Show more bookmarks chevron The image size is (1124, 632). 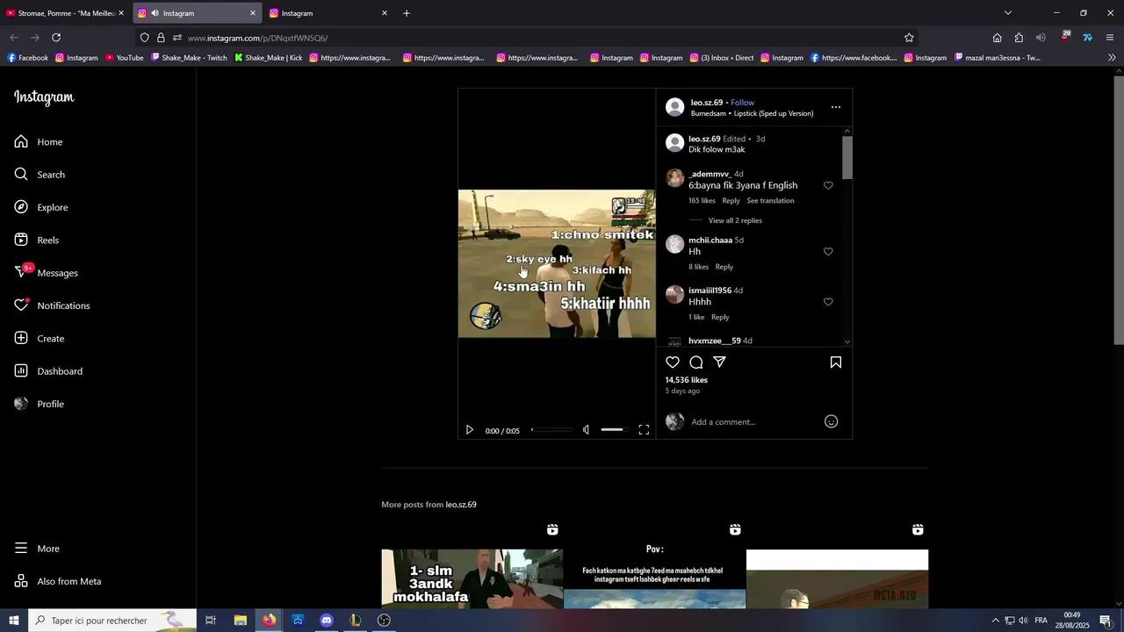coord(1112,58)
